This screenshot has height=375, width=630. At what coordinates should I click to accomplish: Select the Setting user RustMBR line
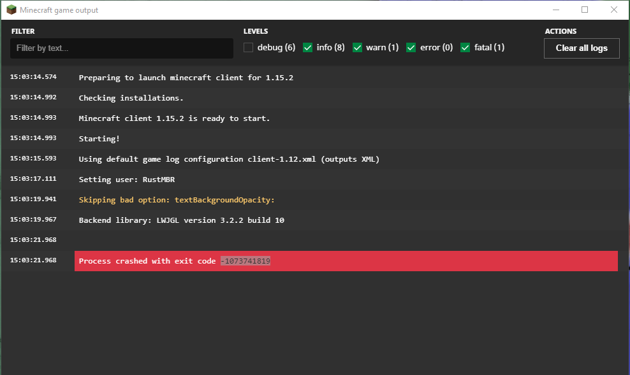[126, 180]
